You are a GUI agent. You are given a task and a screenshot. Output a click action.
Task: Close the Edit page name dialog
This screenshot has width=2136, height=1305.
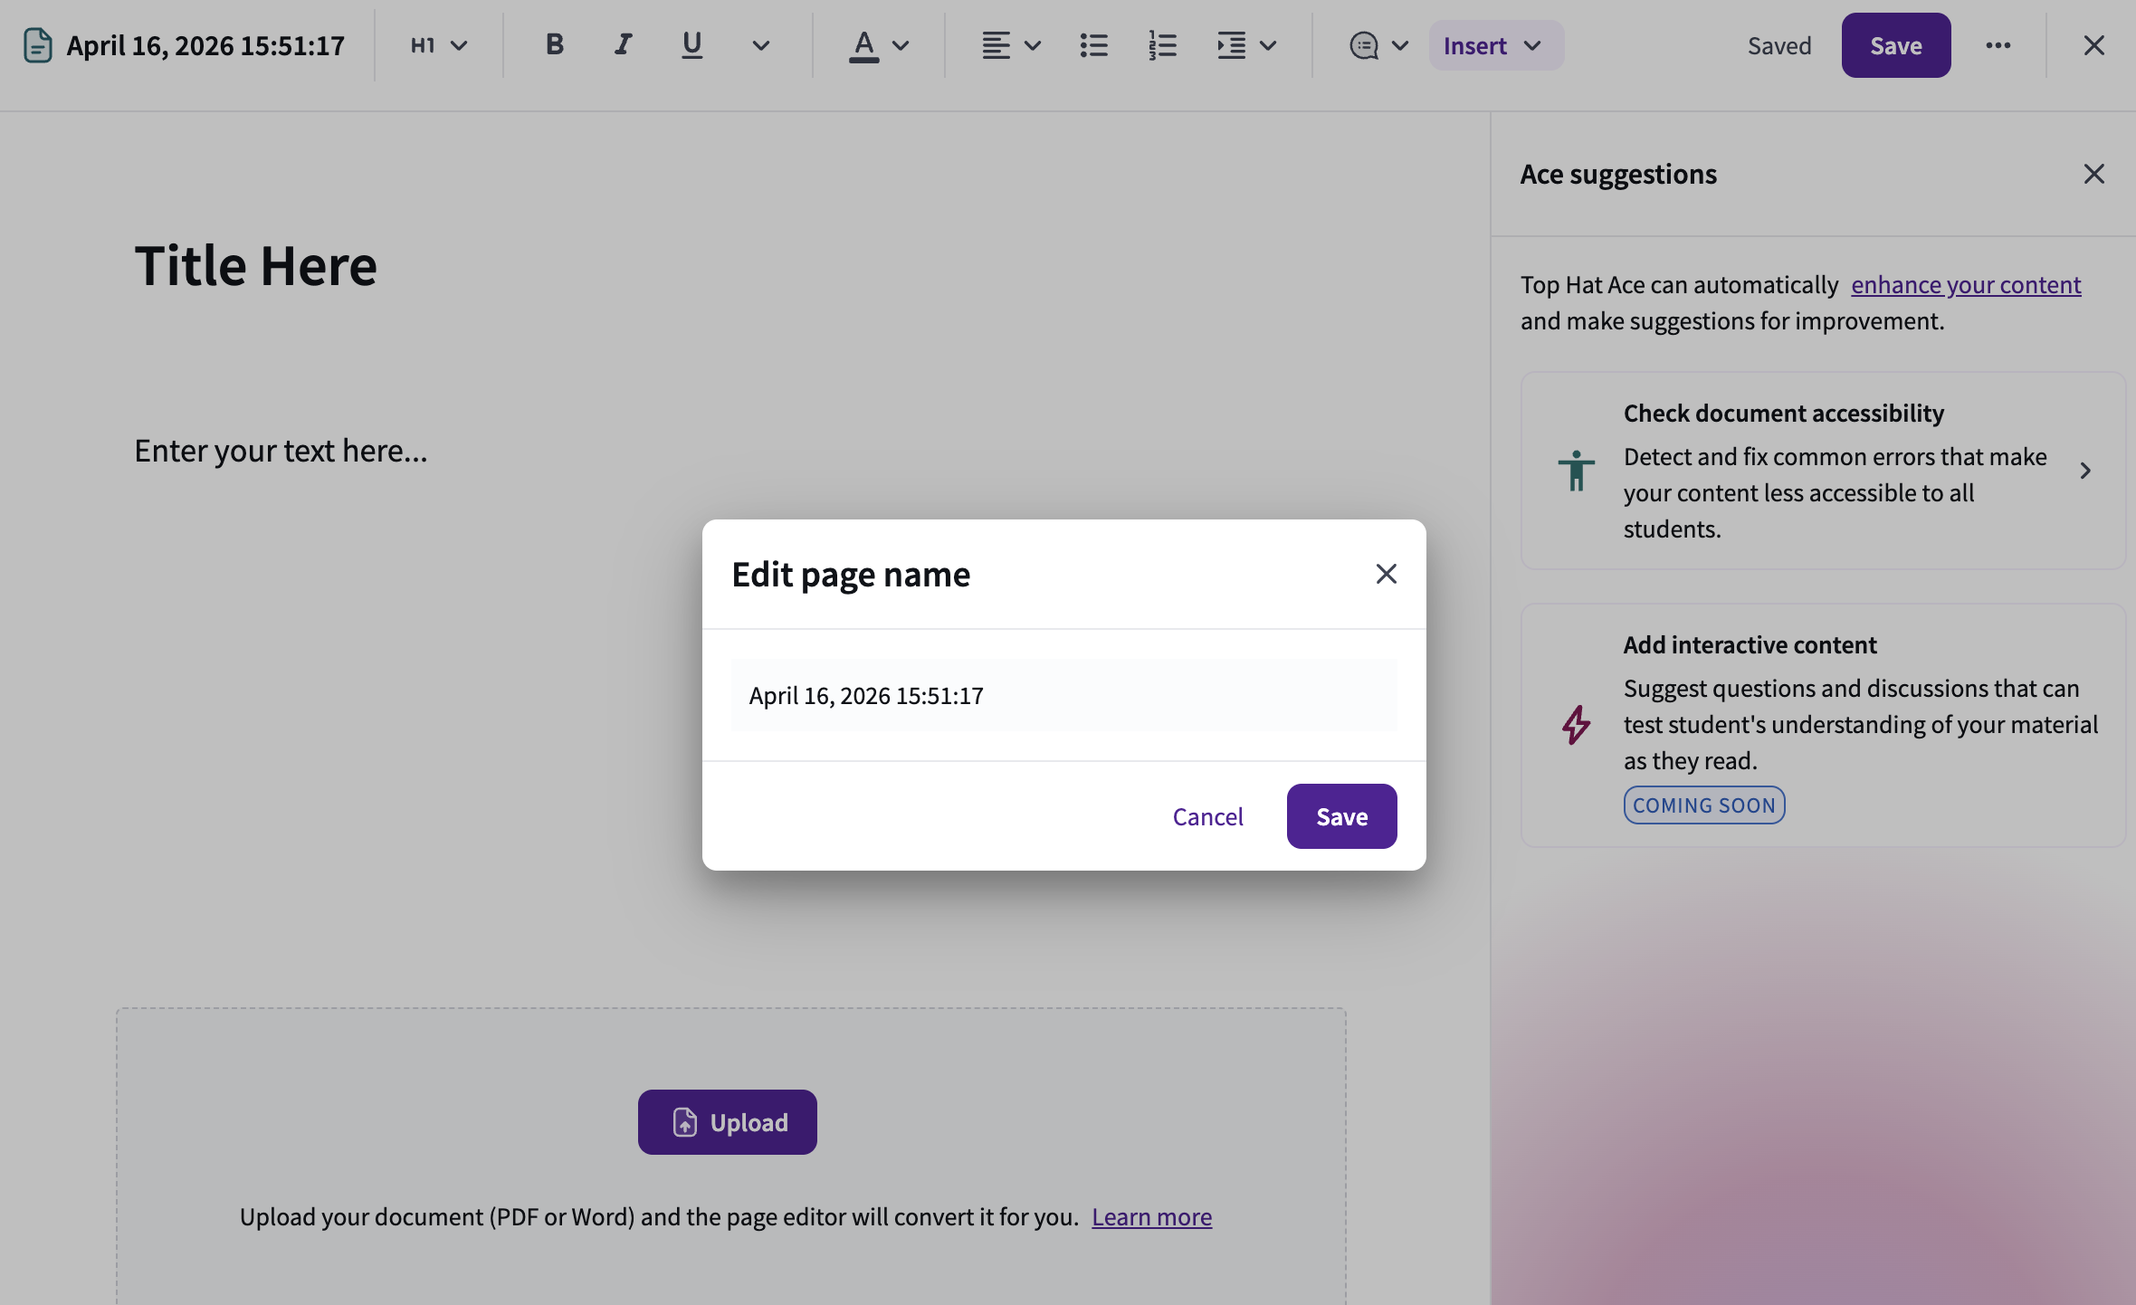click(x=1386, y=574)
